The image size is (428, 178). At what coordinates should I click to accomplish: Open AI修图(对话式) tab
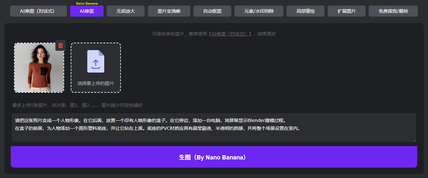tap(38, 11)
